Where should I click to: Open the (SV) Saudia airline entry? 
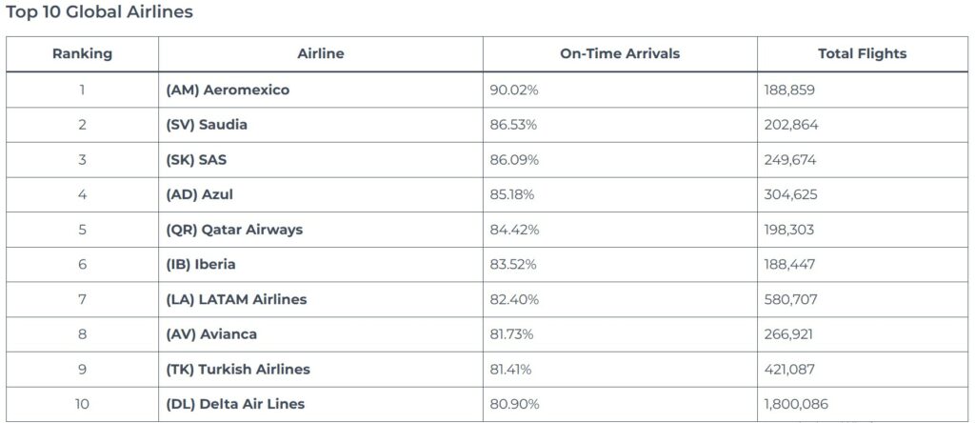(x=207, y=125)
